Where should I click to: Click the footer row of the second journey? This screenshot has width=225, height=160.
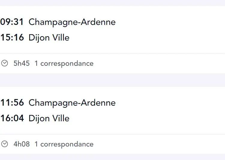point(112,144)
